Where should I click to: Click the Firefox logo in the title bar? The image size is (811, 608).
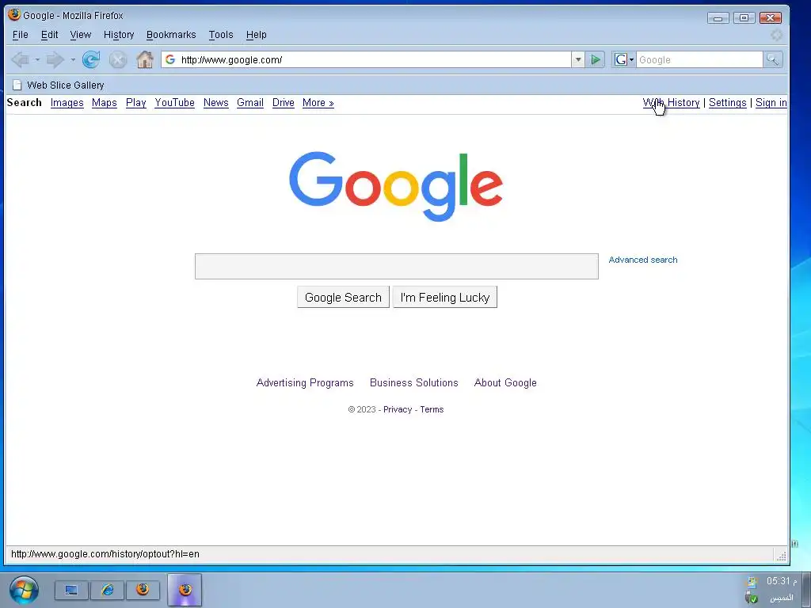pos(14,15)
